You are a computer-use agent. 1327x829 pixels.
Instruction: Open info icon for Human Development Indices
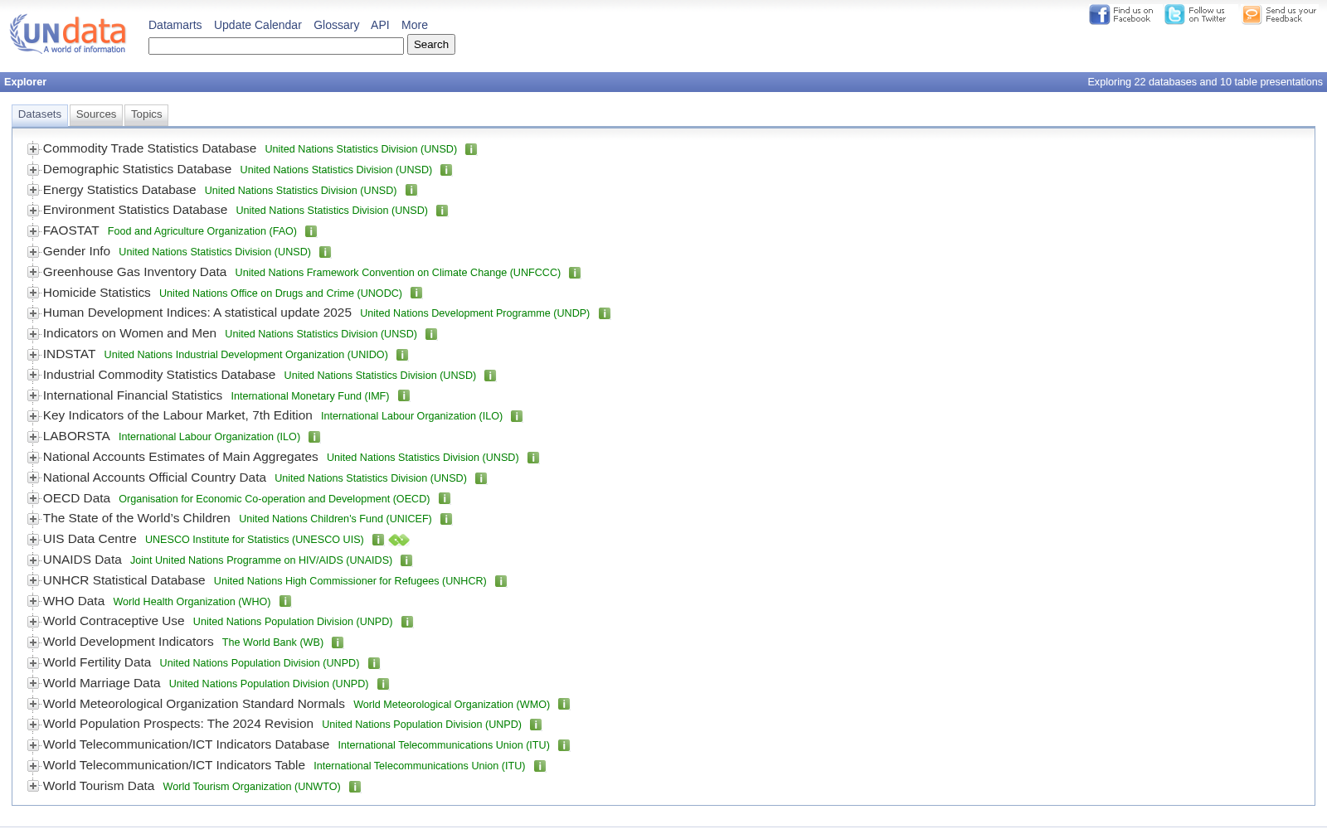click(x=605, y=313)
